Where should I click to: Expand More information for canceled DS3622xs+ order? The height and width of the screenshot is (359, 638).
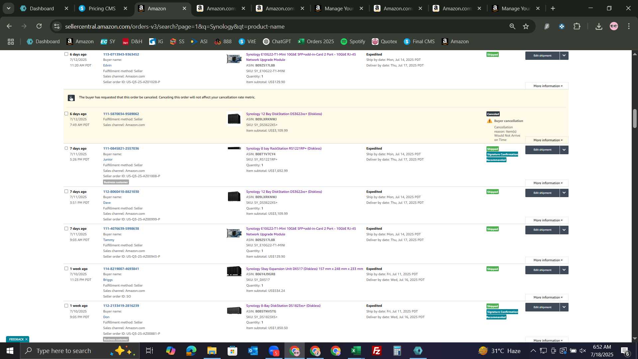pyautogui.click(x=547, y=140)
